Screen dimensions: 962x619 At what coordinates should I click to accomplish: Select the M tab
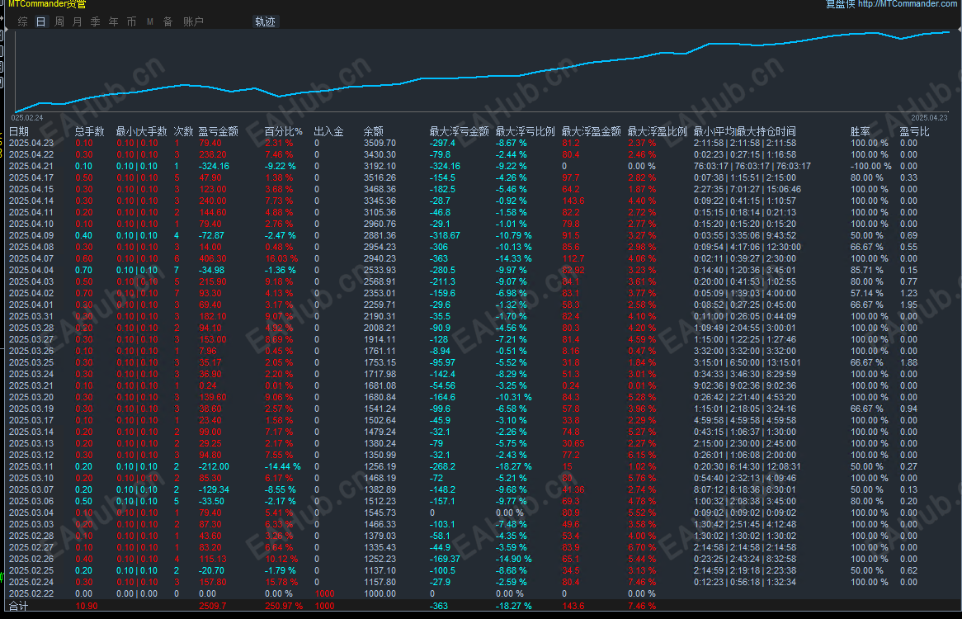149,21
